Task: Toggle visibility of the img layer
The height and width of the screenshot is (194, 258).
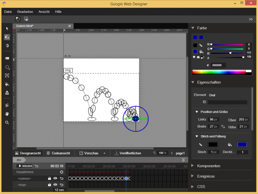Action: (55, 184)
